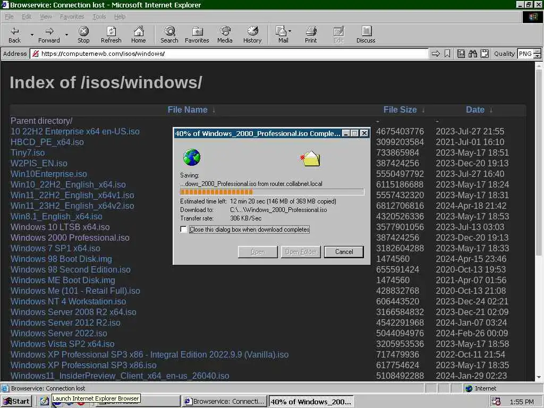This screenshot has height=408, width=544.
Task: Open the Favorites toolbar icon
Action: pyautogui.click(x=197, y=31)
